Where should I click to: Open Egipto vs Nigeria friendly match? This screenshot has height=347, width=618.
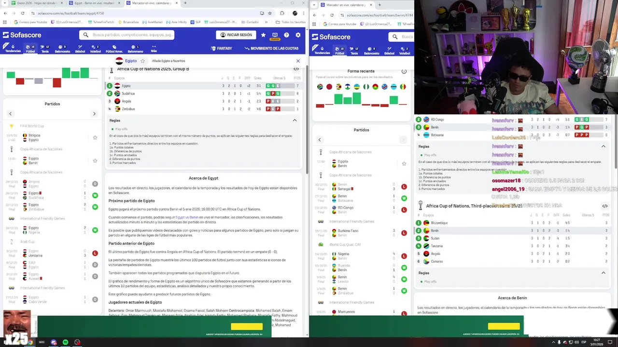click(x=52, y=230)
